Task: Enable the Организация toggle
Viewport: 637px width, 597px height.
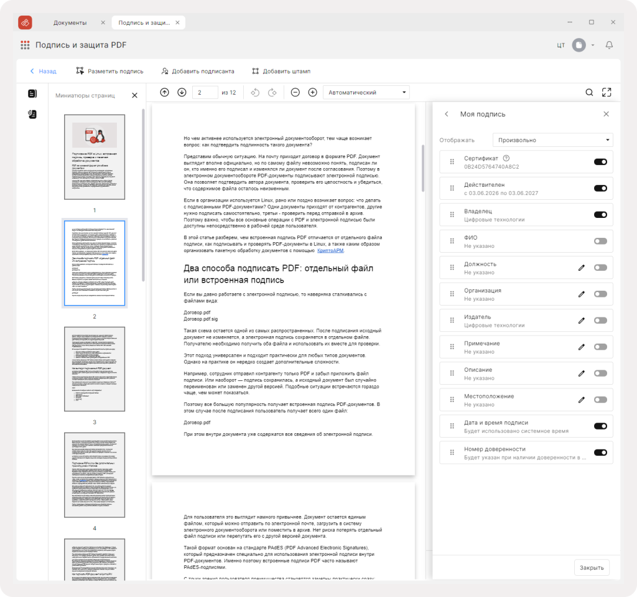Action: point(600,294)
